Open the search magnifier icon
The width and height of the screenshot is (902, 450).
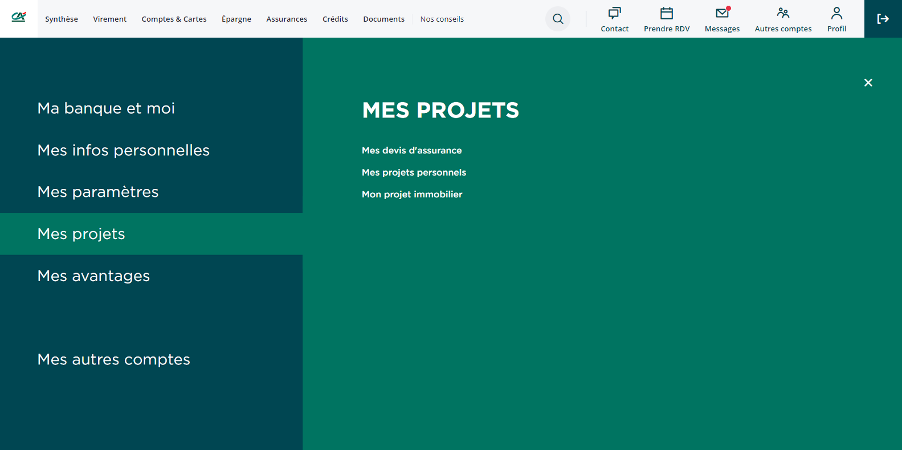[558, 19]
